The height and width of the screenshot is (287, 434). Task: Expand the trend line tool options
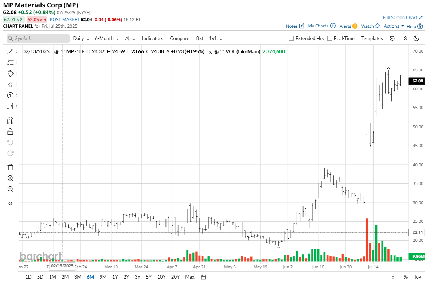17,52
